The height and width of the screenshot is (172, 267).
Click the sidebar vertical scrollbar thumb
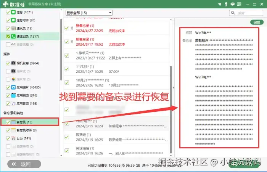tap(61, 49)
